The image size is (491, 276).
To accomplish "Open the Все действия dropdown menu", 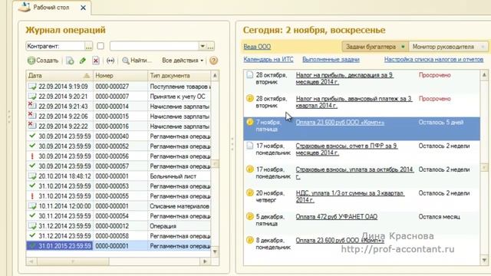I will (183, 61).
